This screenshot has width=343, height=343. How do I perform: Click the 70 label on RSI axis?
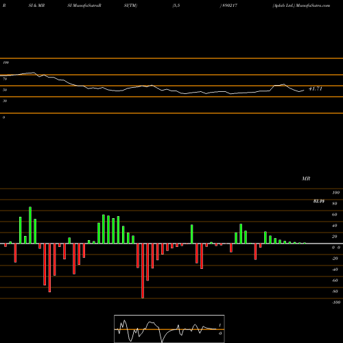click(x=5, y=79)
